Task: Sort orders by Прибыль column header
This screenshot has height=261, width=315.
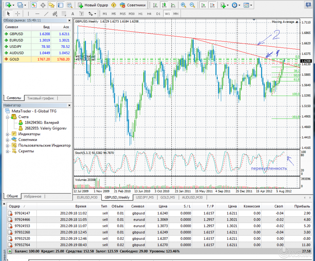Action: click(302, 206)
